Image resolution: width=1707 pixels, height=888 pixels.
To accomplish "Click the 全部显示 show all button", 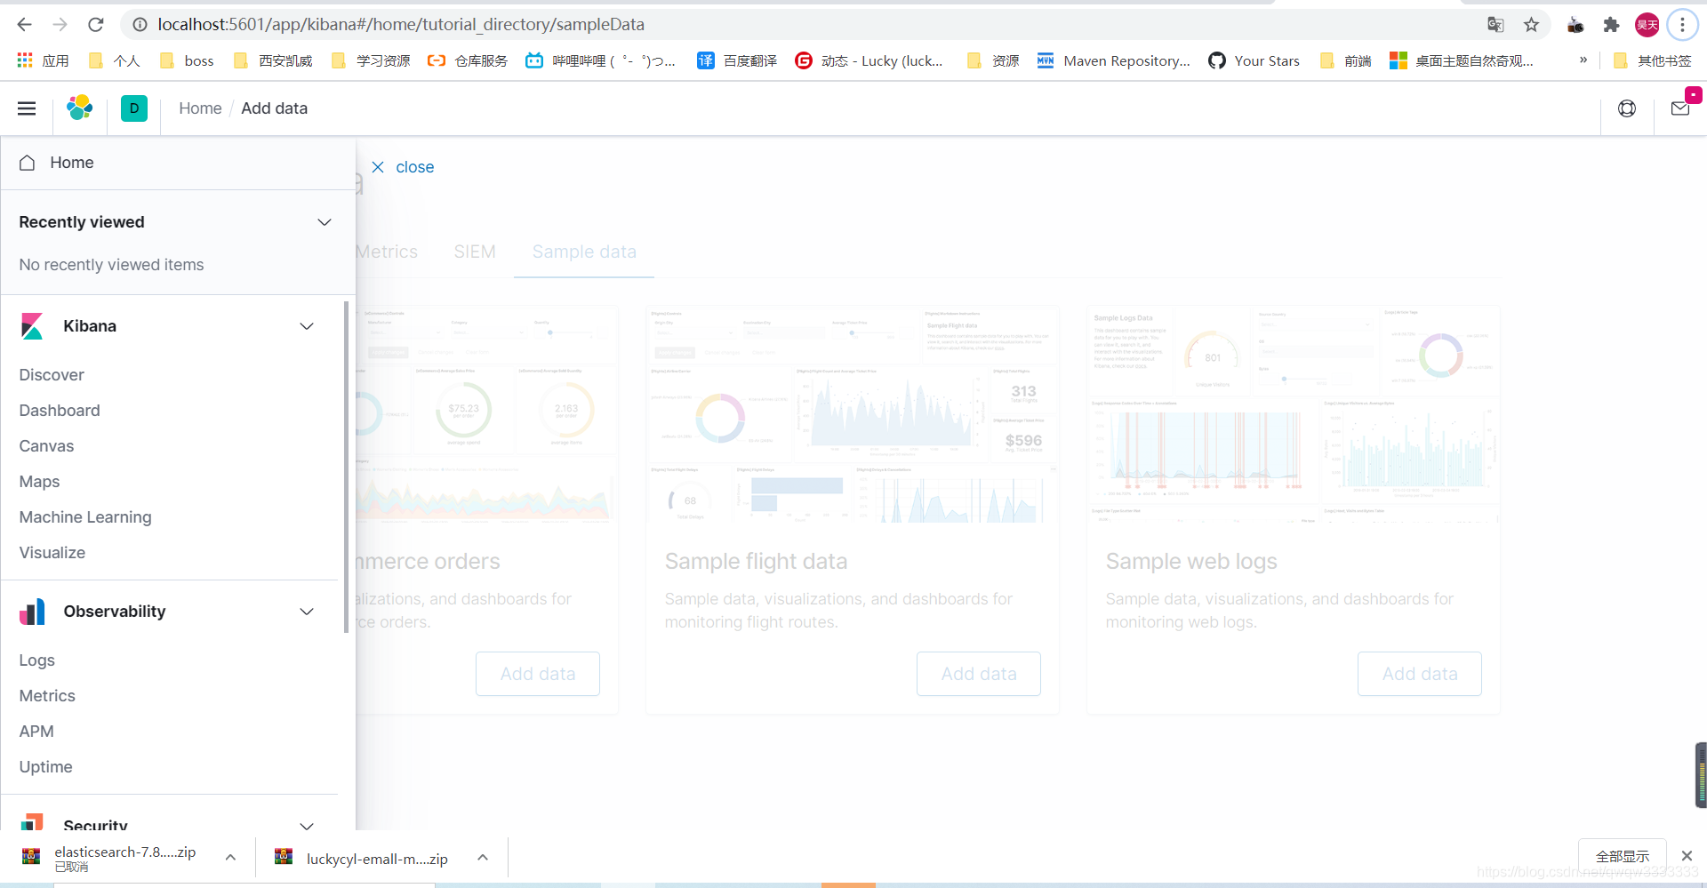I will pos(1623,856).
